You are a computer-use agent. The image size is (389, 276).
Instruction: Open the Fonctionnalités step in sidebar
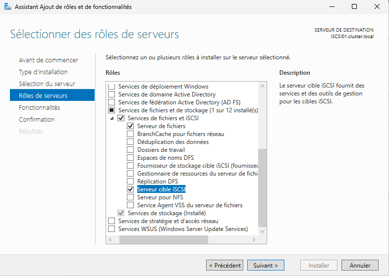point(39,107)
